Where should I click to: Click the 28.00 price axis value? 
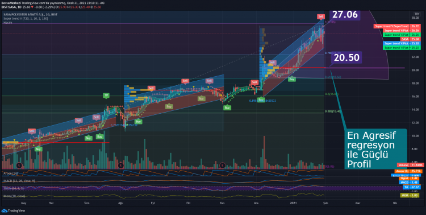(x=415, y=18)
